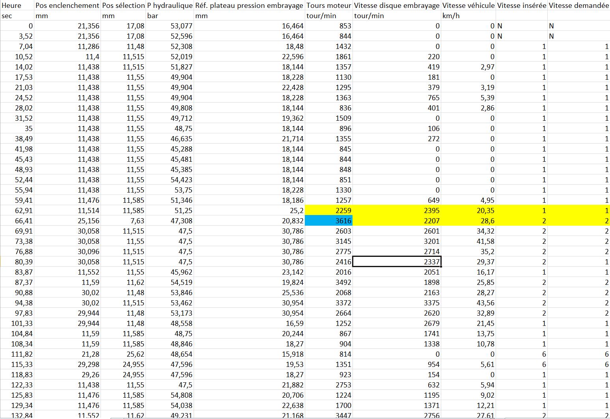The width and height of the screenshot is (610, 419).
Task: Click engagement position cell 21,28
Action: pos(67,354)
